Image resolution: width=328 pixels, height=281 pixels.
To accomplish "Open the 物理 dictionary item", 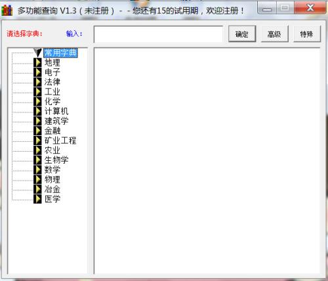I will click(x=52, y=179).
